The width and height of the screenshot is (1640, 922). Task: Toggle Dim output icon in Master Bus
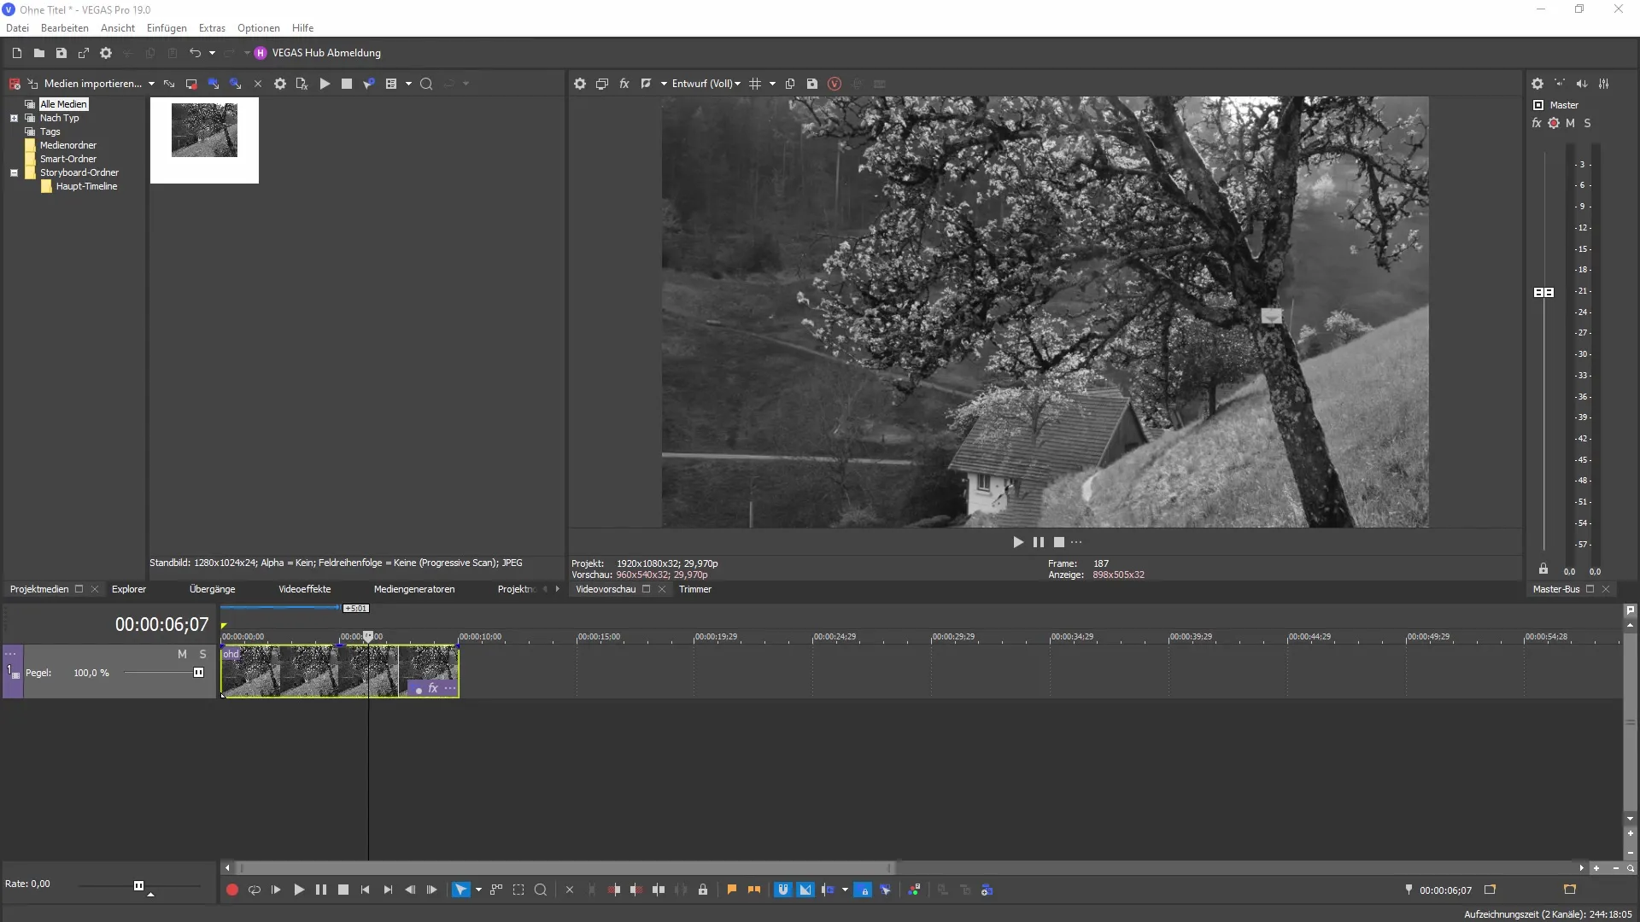1582,84
